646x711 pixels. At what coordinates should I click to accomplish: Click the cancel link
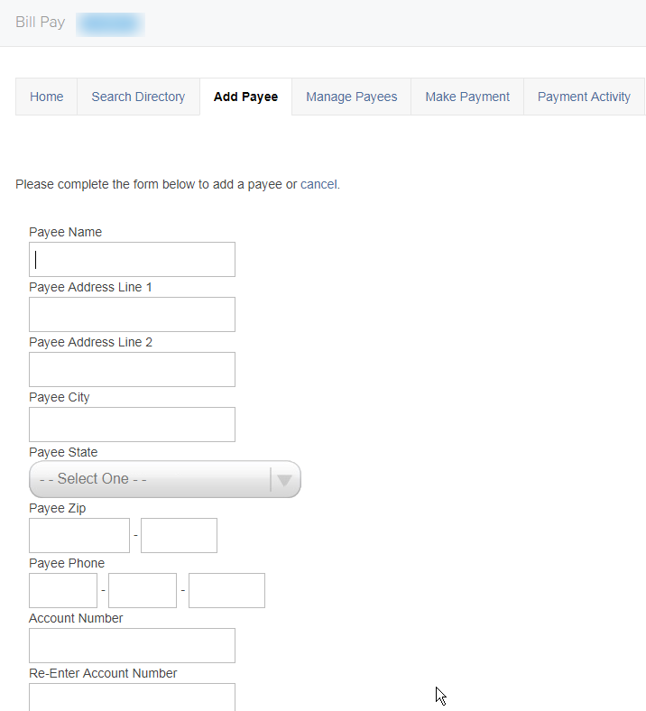pyautogui.click(x=318, y=185)
